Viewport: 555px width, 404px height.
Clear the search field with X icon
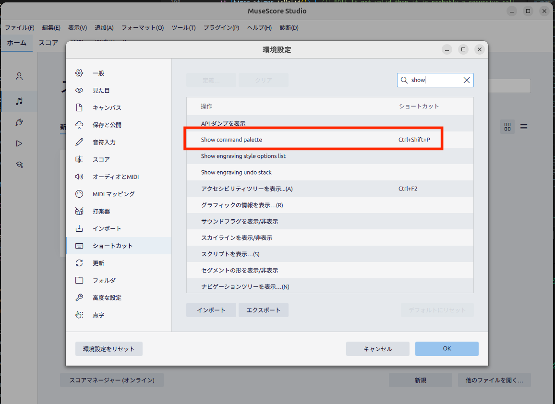467,80
